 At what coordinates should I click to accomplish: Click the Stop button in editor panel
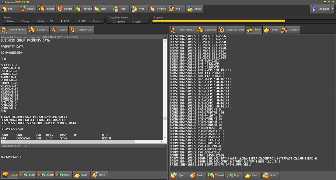click(x=233, y=175)
